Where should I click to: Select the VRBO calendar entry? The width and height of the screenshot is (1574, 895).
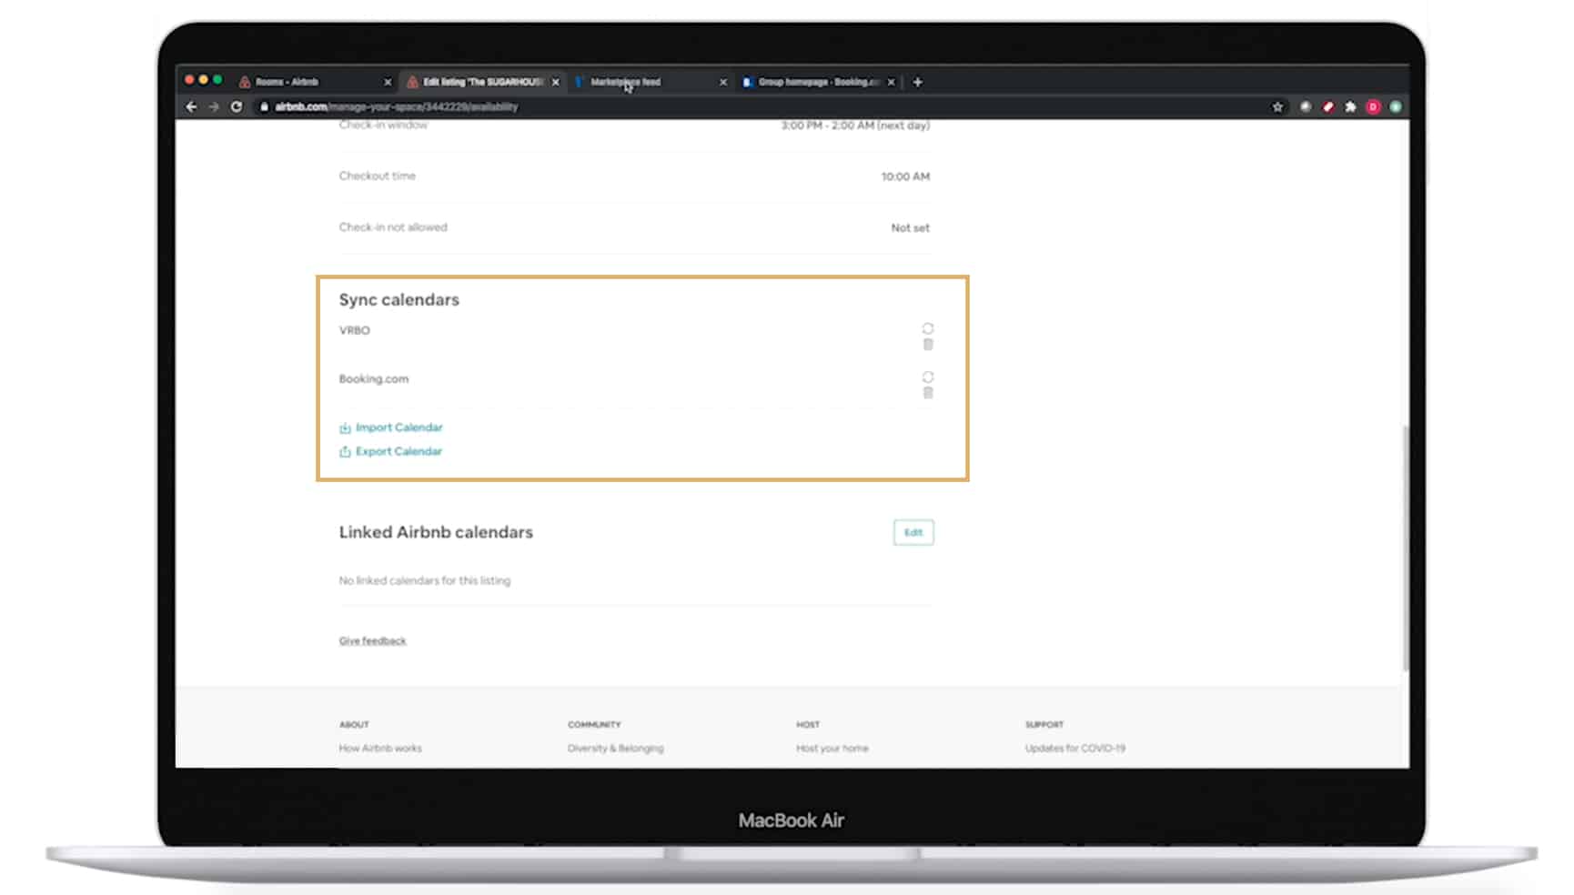click(x=355, y=330)
